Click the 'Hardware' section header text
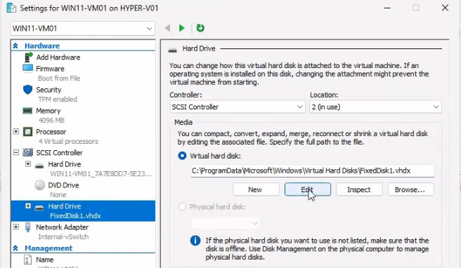This screenshot has height=268, width=461. pos(42,46)
